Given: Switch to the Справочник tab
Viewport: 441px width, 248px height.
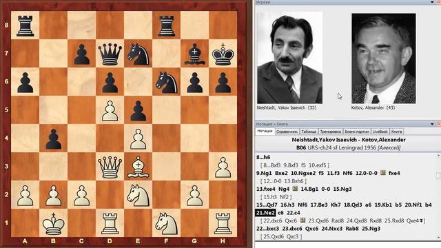Looking at the screenshot, I should point(287,132).
